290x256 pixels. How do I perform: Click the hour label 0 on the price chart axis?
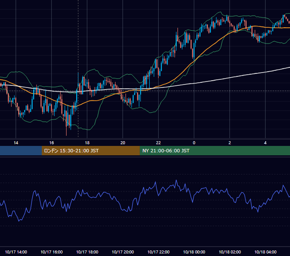pos(194,143)
